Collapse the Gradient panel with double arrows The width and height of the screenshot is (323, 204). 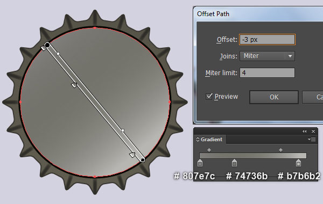[305, 132]
